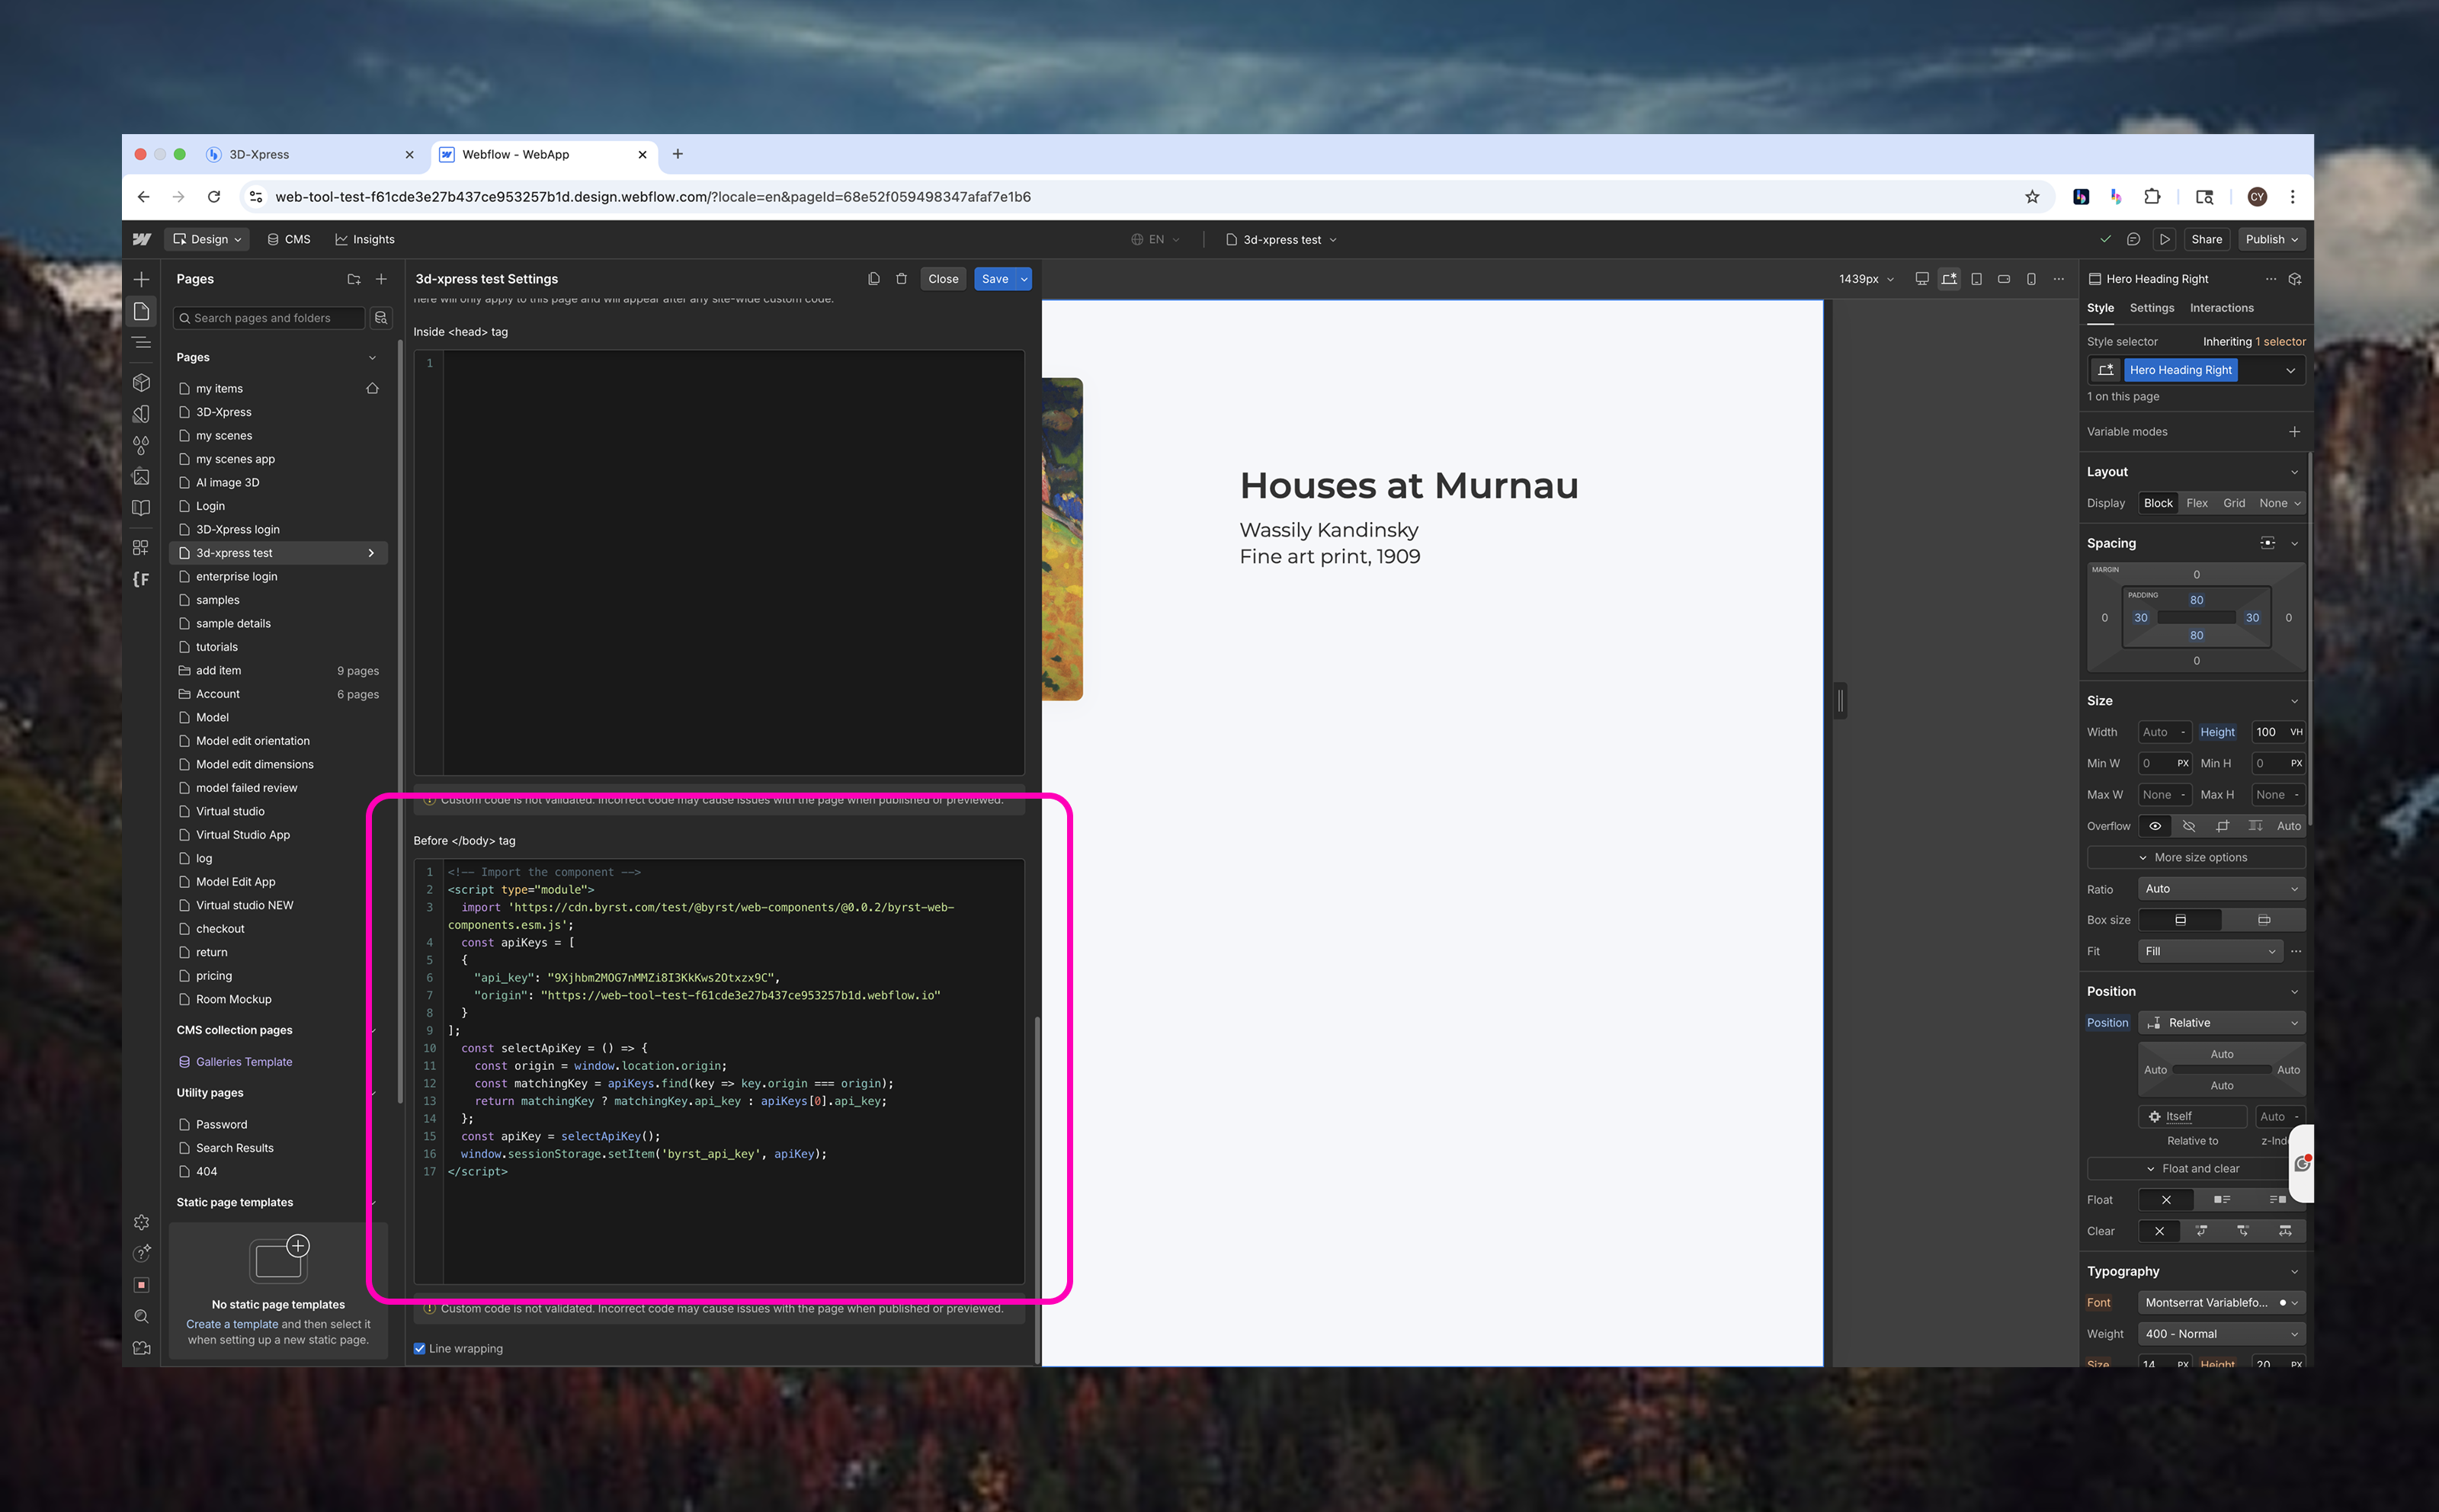Open the Assets image panel icon
Screen dimensions: 2439x1512
pos(141,477)
